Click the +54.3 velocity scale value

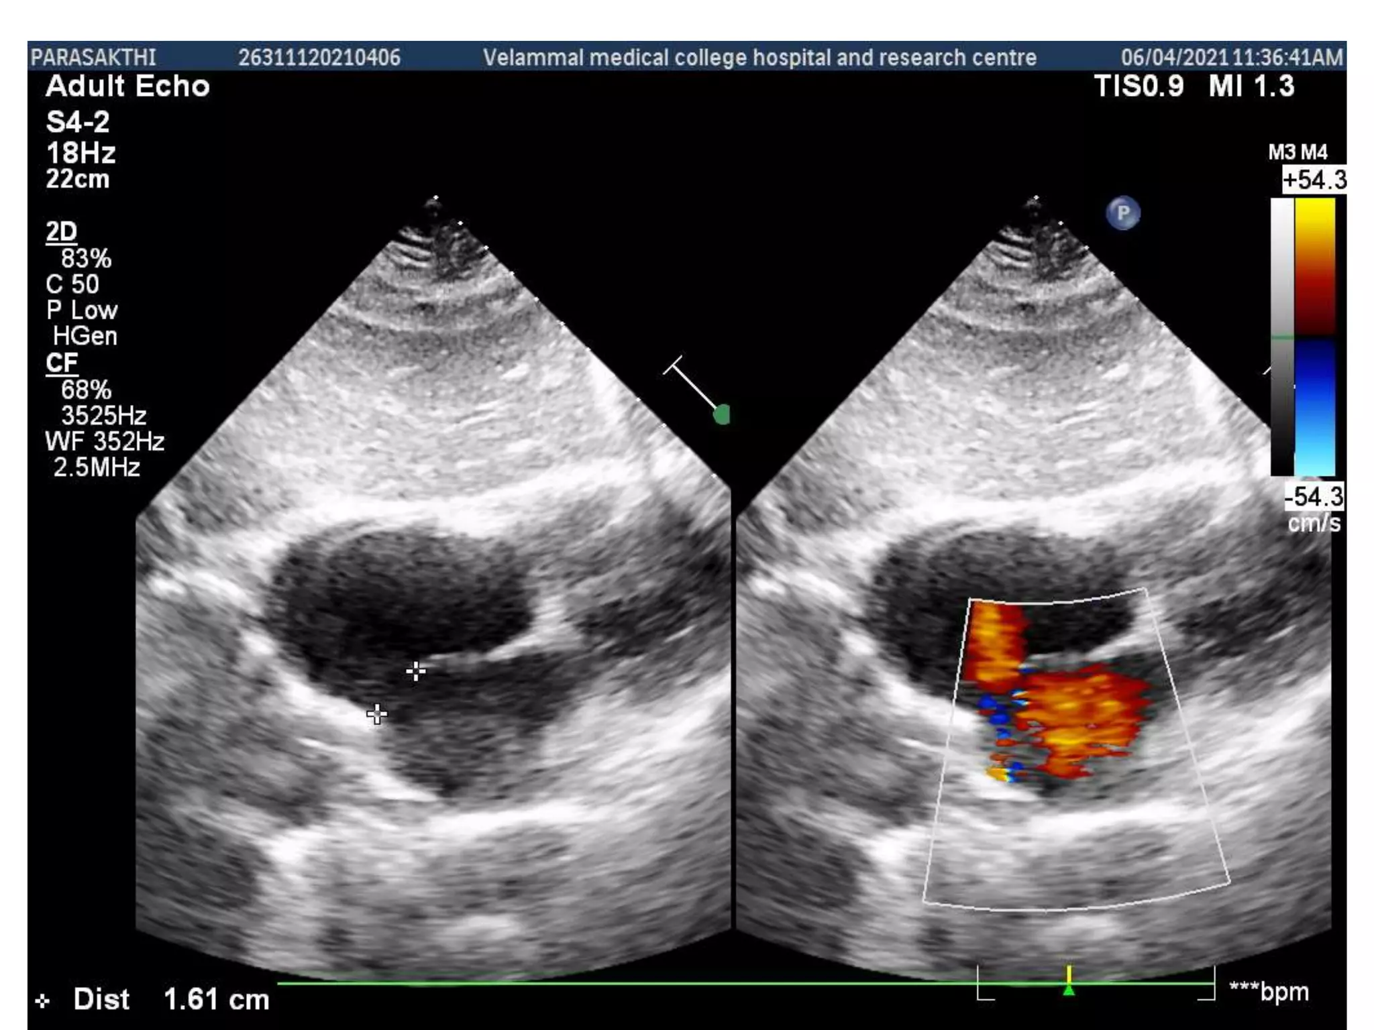[x=1314, y=180]
